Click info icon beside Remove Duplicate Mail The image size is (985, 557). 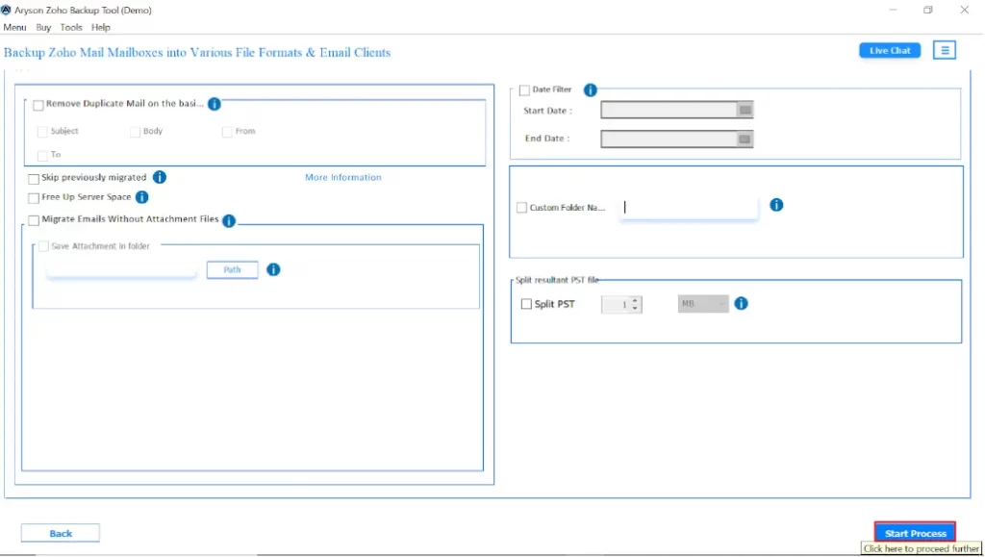click(215, 104)
